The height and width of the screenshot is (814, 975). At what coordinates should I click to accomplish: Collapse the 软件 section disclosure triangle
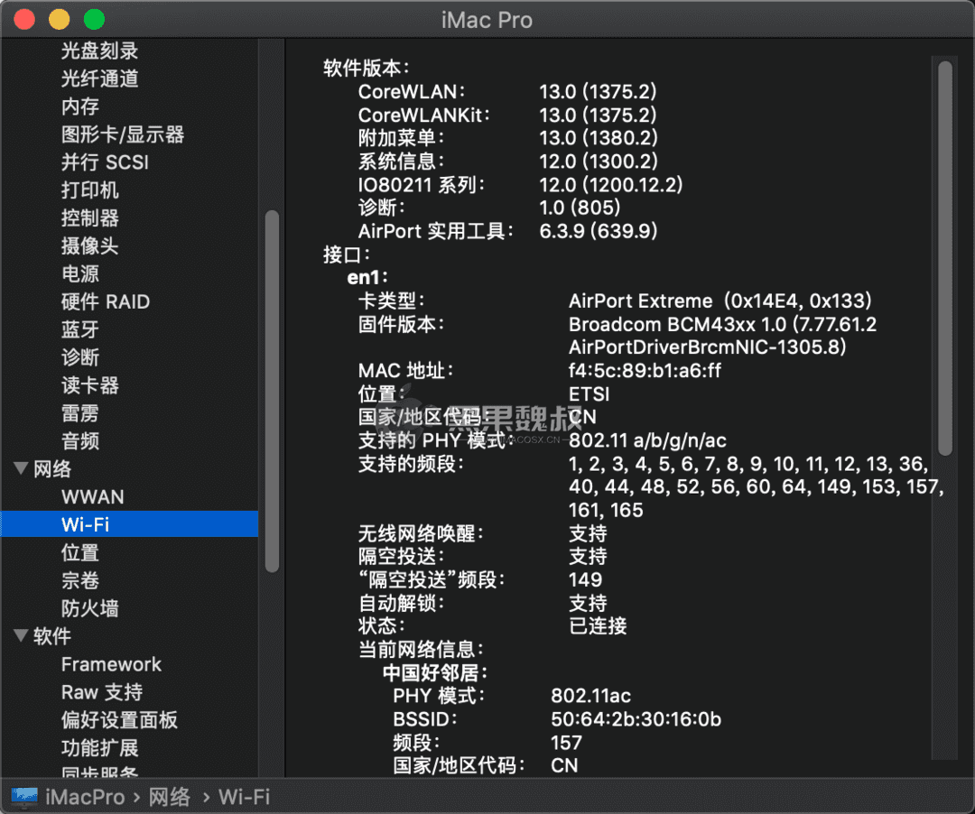point(20,636)
